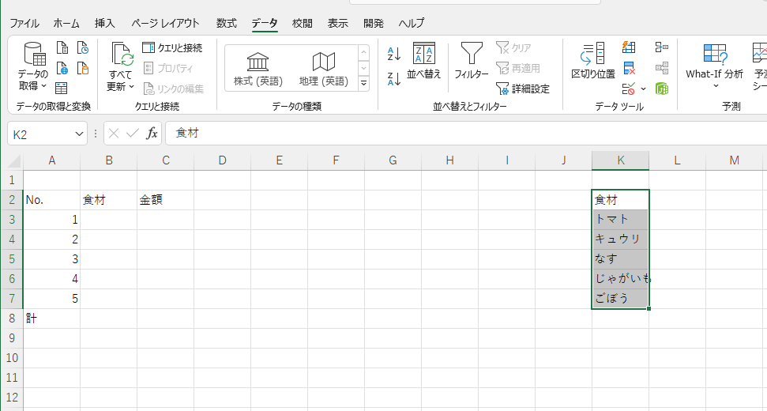The height and width of the screenshot is (411, 767).
Task: Switch to the 数式 tab
Action: tap(227, 23)
